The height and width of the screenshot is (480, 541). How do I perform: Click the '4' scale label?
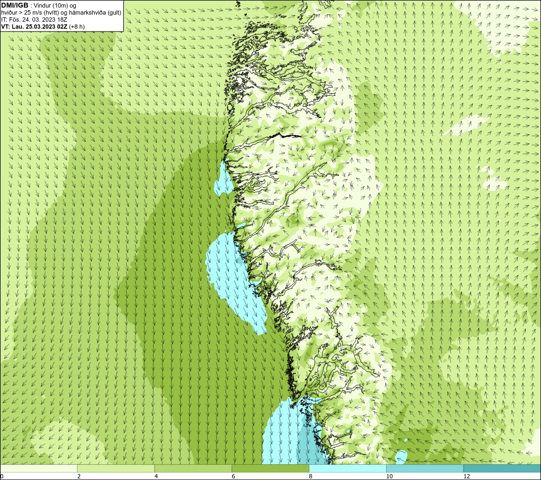point(156,476)
